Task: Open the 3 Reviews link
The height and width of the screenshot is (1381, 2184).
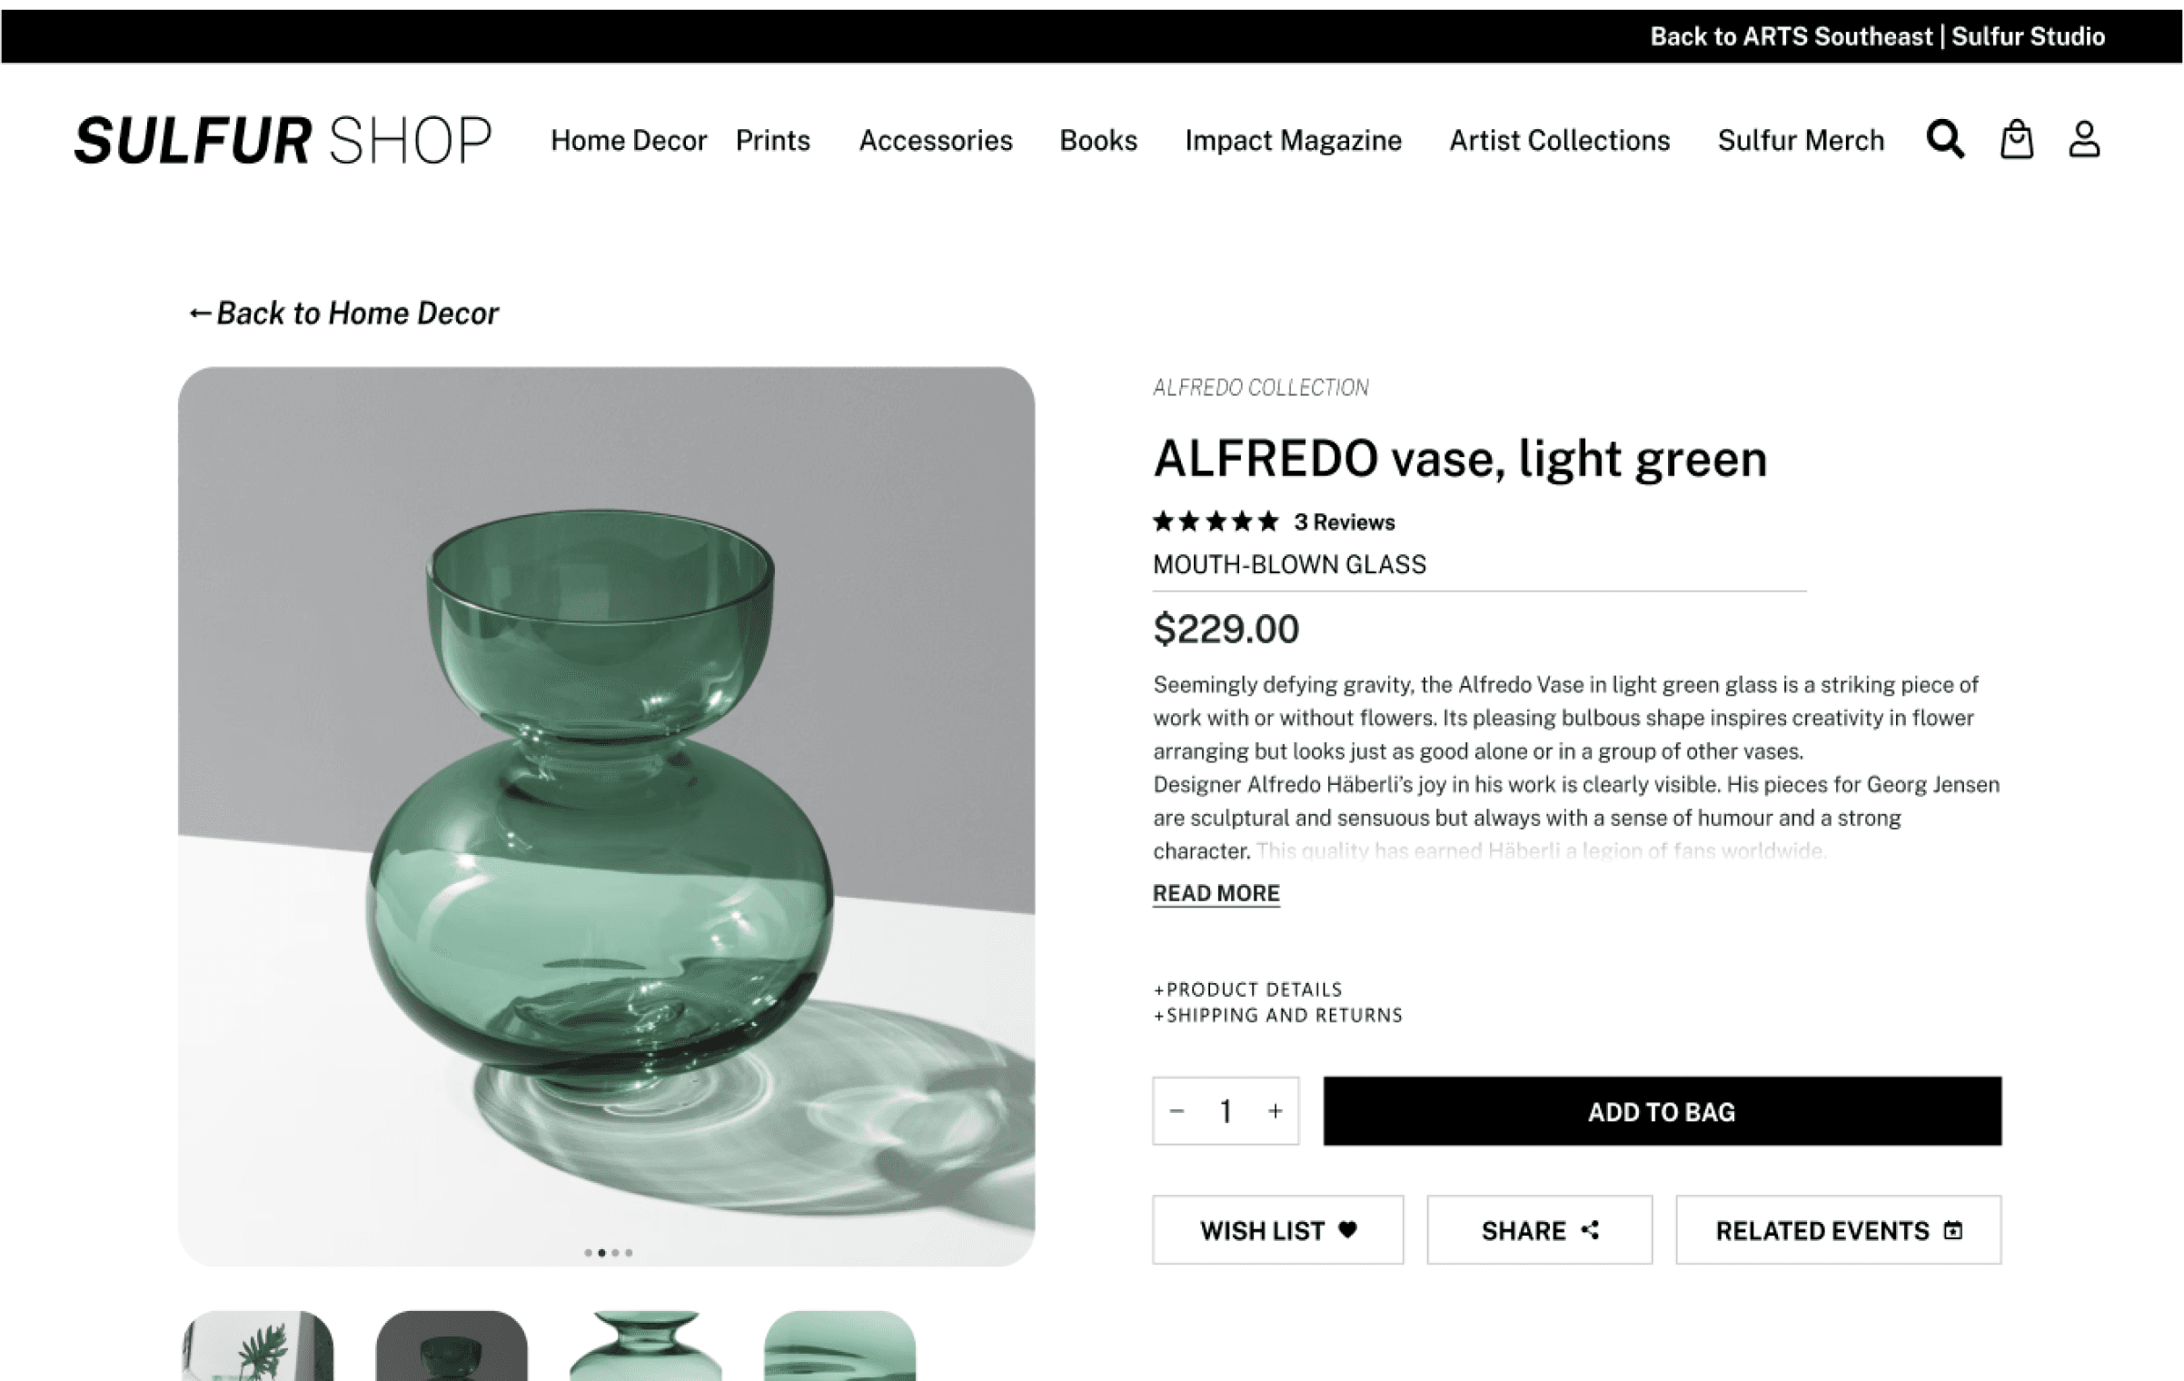Action: (1344, 522)
